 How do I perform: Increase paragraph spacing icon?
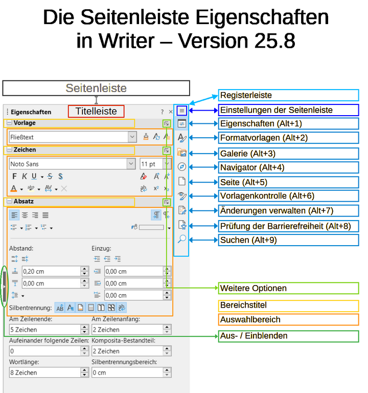pos(14,258)
